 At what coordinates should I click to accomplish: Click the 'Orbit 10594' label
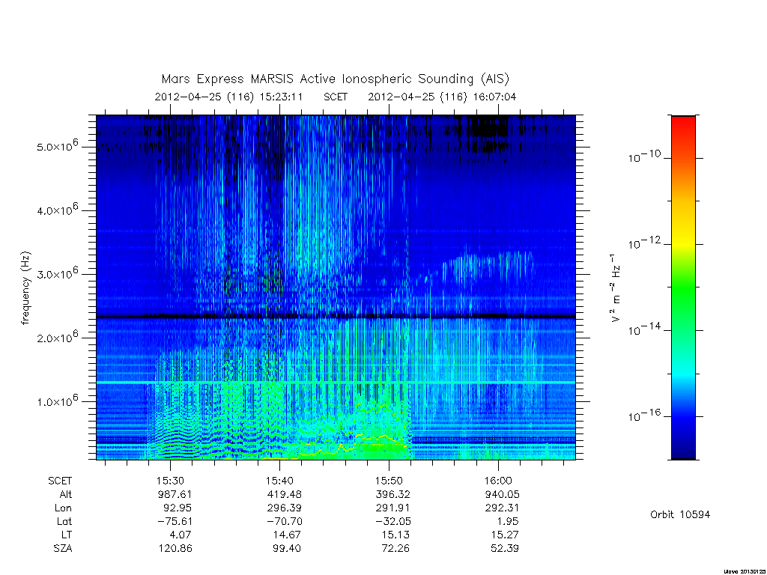pos(680,515)
